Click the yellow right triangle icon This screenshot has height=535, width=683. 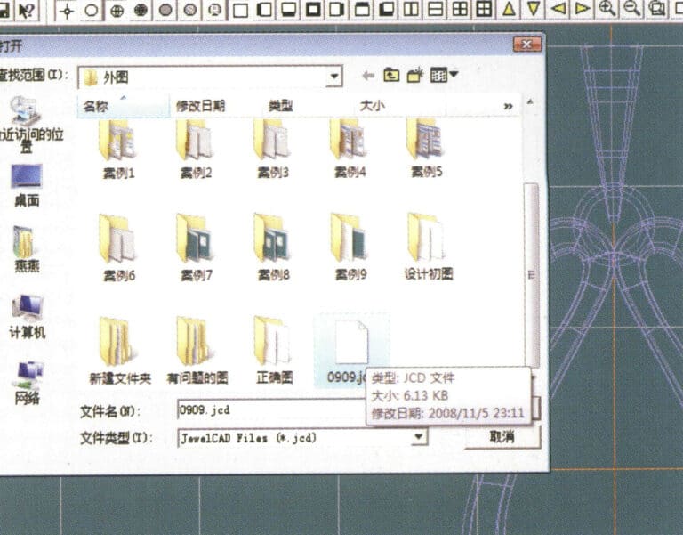(x=583, y=9)
